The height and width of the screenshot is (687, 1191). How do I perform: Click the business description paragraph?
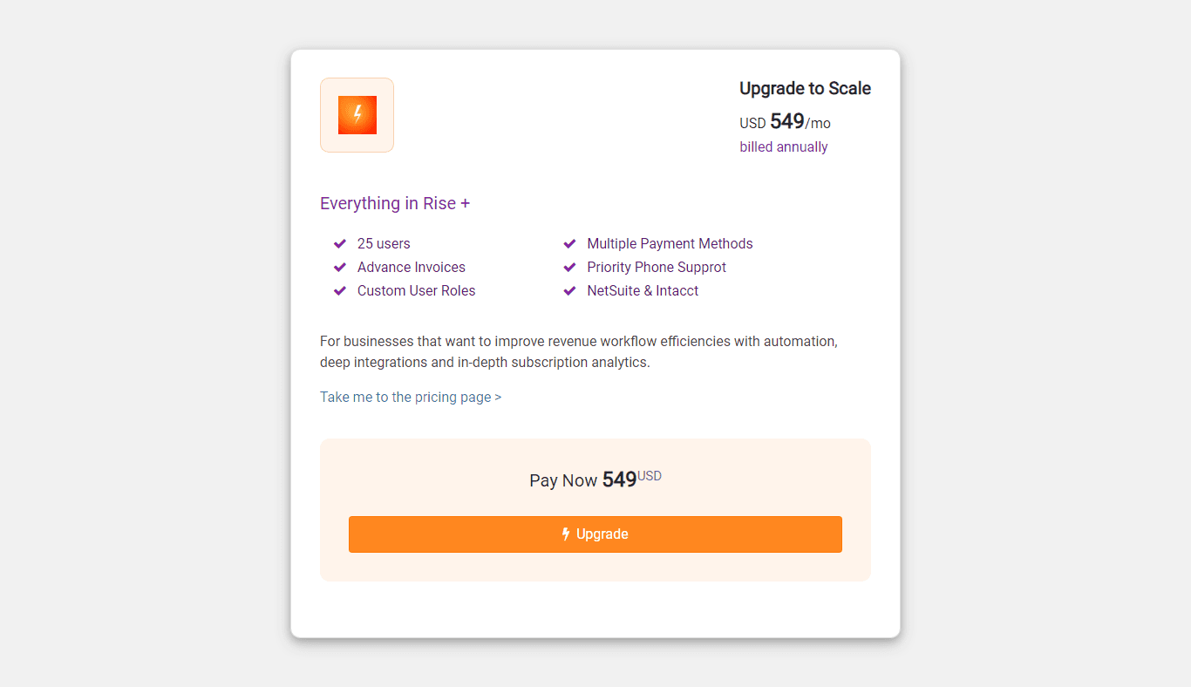(x=578, y=351)
